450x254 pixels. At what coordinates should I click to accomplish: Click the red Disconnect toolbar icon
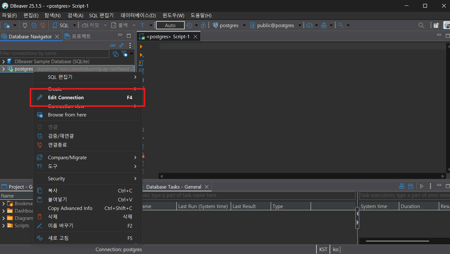pyautogui.click(x=43, y=25)
